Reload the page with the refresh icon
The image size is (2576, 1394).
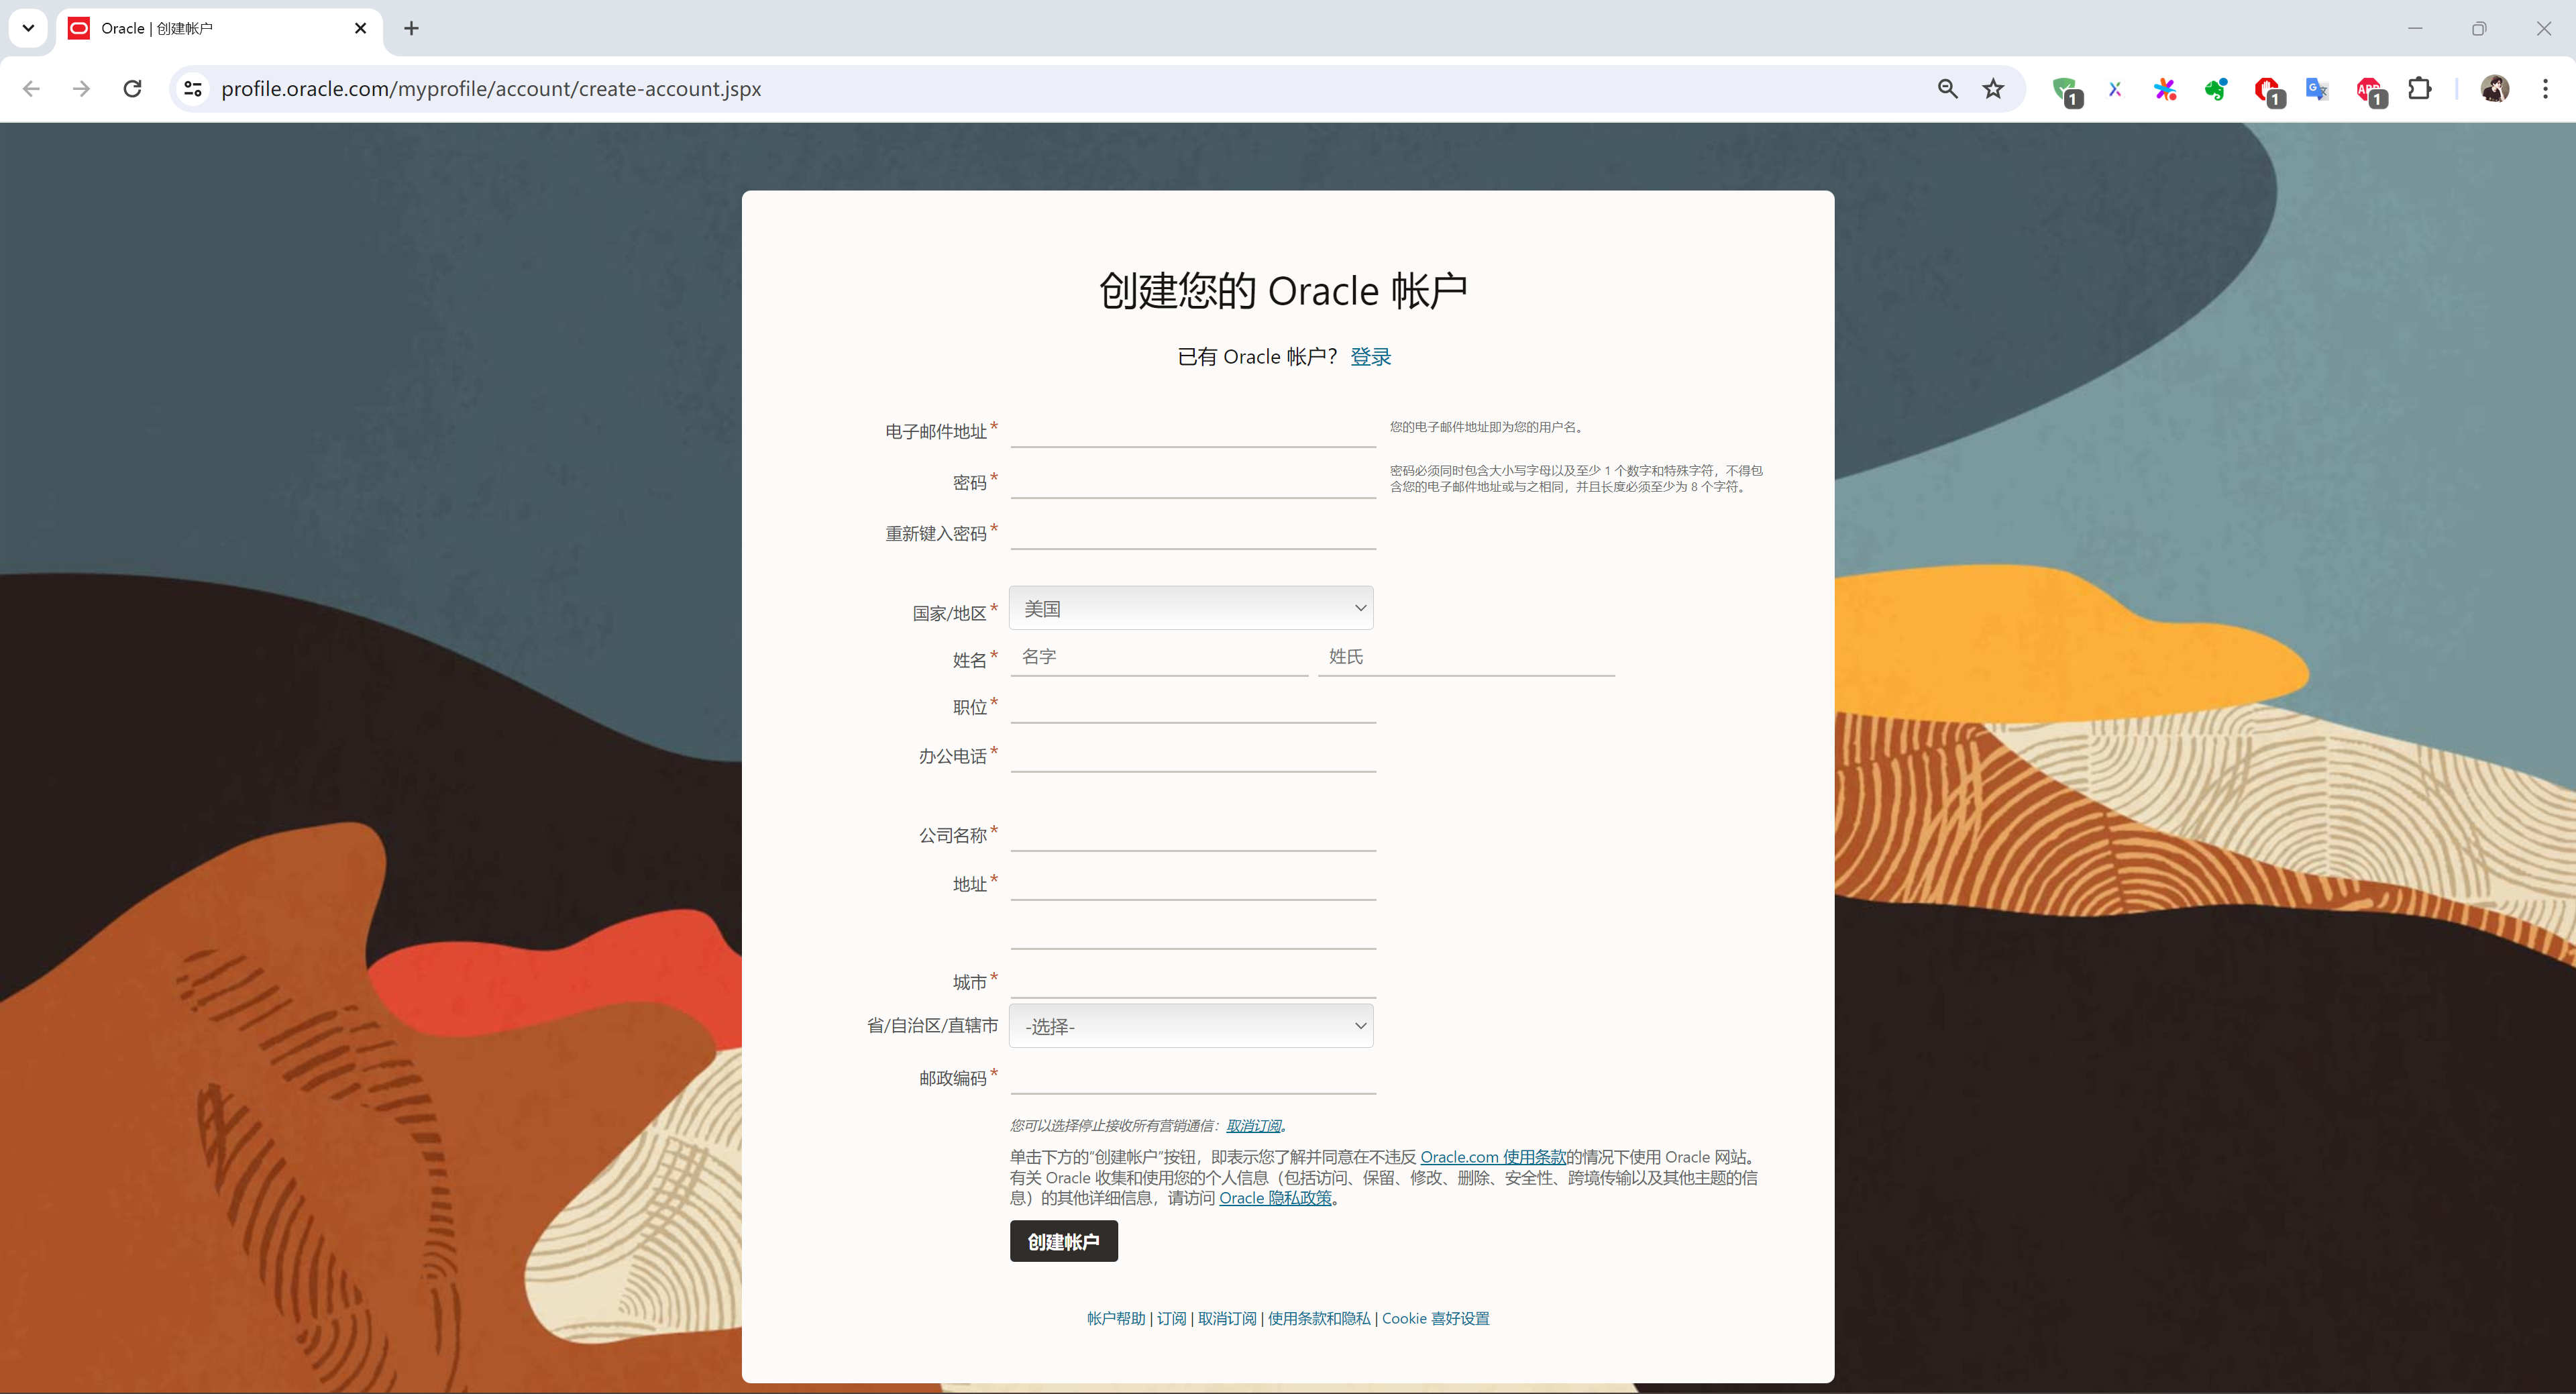[x=132, y=89]
